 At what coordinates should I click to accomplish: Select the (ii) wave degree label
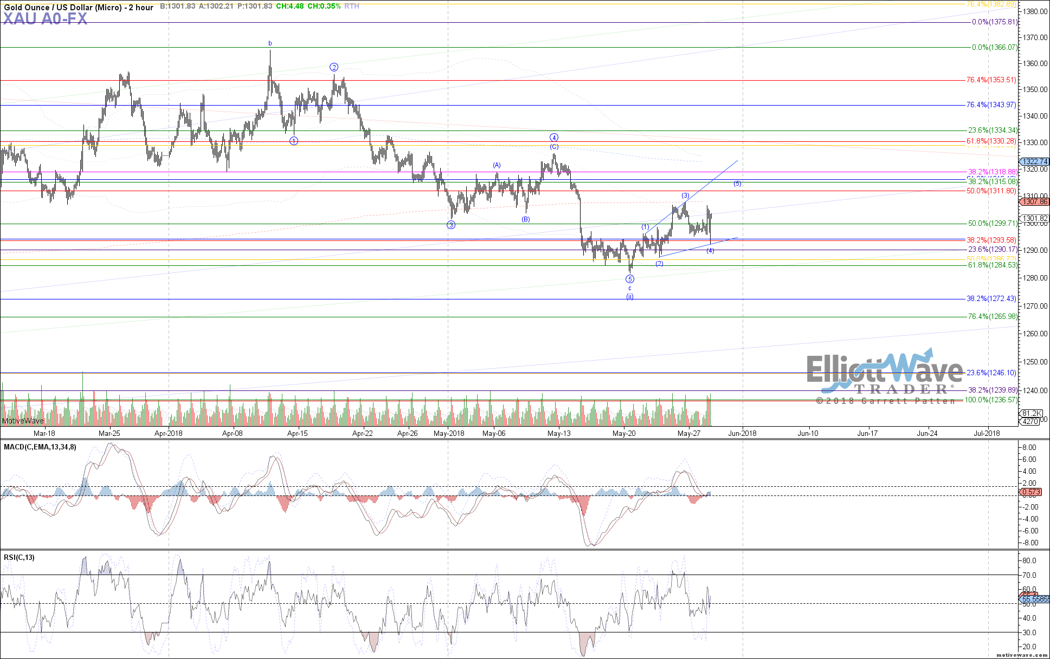[630, 297]
